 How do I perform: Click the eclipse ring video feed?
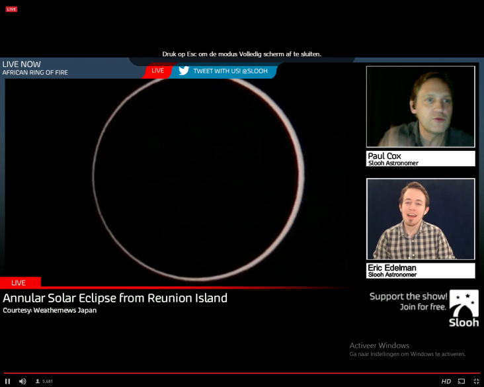pos(198,179)
